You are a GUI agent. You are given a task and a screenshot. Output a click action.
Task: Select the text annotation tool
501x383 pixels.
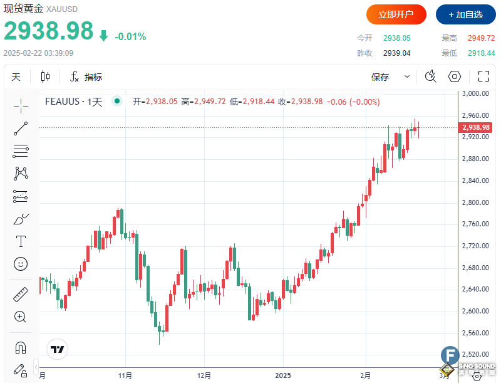pyautogui.click(x=21, y=241)
